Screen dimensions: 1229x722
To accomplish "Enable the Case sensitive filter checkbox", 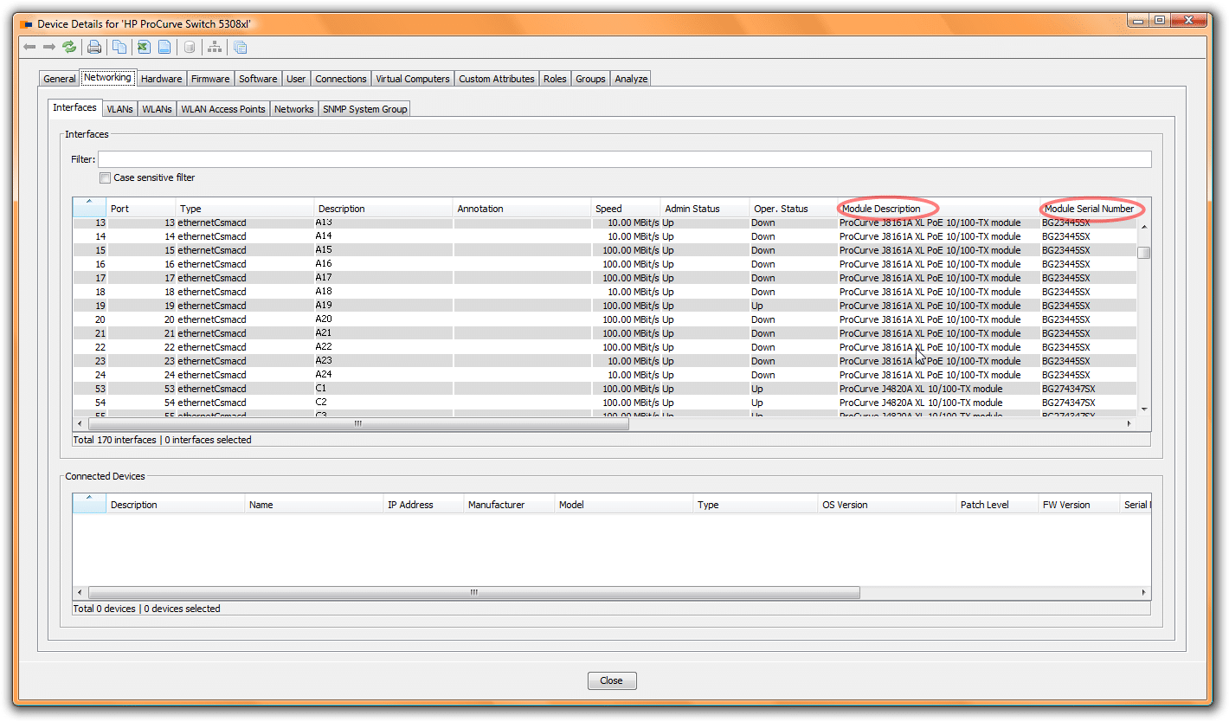I will (105, 178).
